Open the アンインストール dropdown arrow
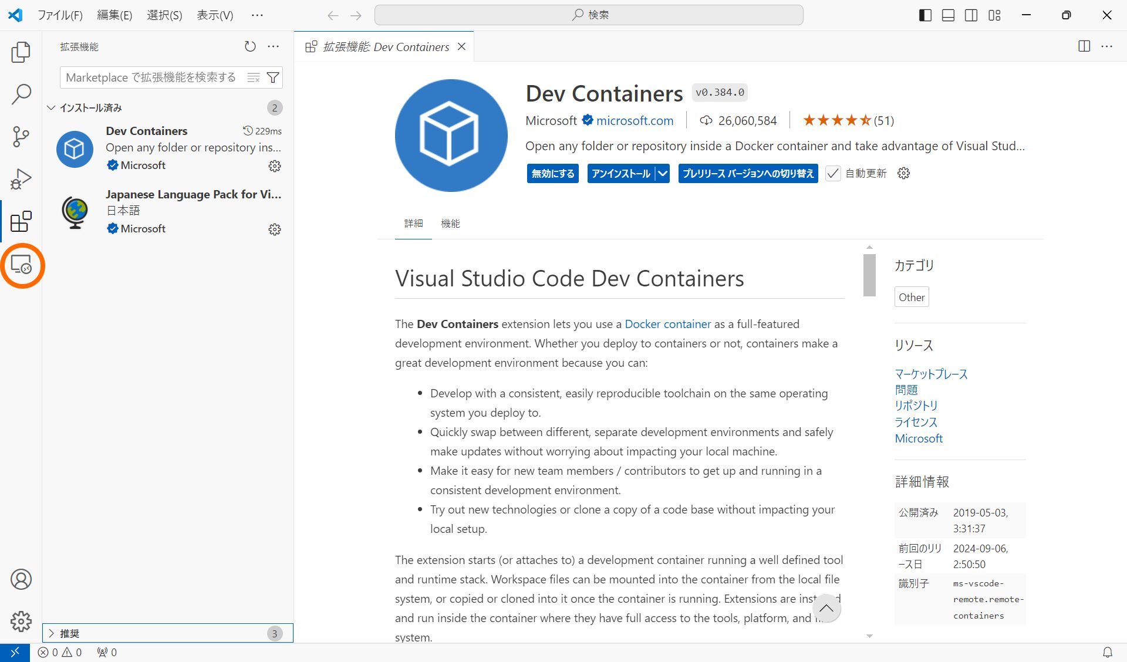1127x662 pixels. pyautogui.click(x=663, y=174)
